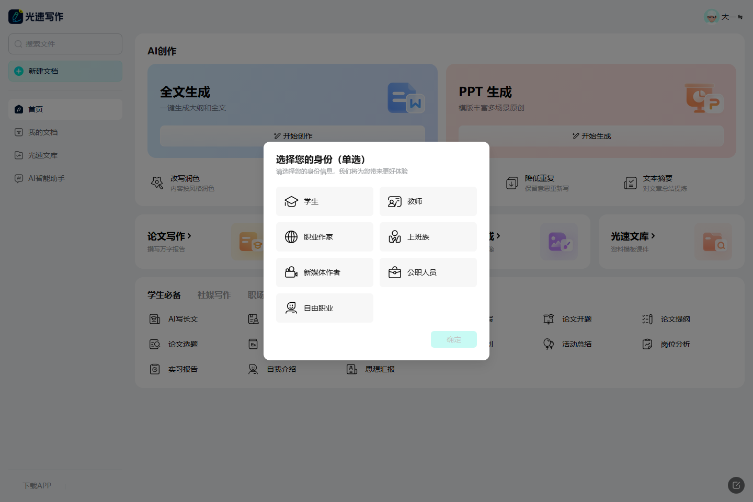Open AI智能助手 sidebar item
The height and width of the screenshot is (502, 753).
pos(65,178)
